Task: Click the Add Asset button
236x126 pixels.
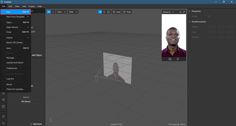Action: pos(36,124)
